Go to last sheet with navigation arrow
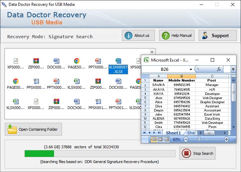 pos(159,133)
